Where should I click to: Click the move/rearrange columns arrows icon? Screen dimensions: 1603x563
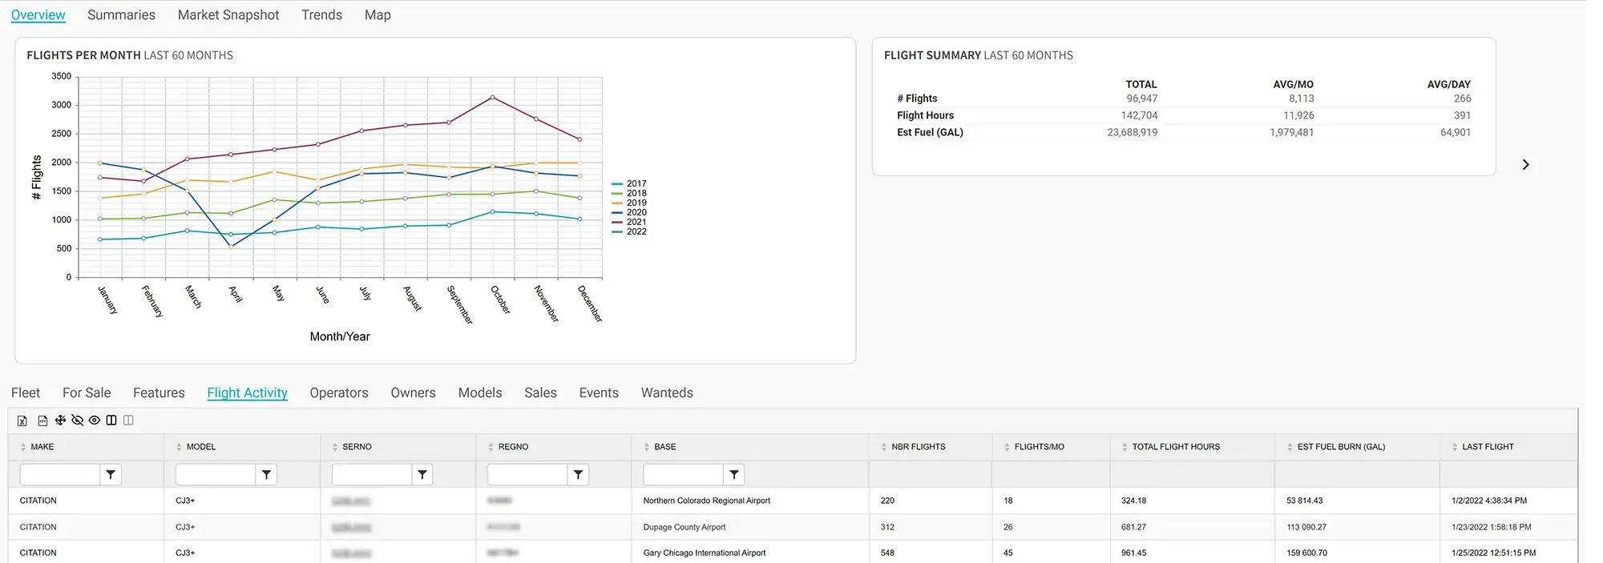pos(60,420)
